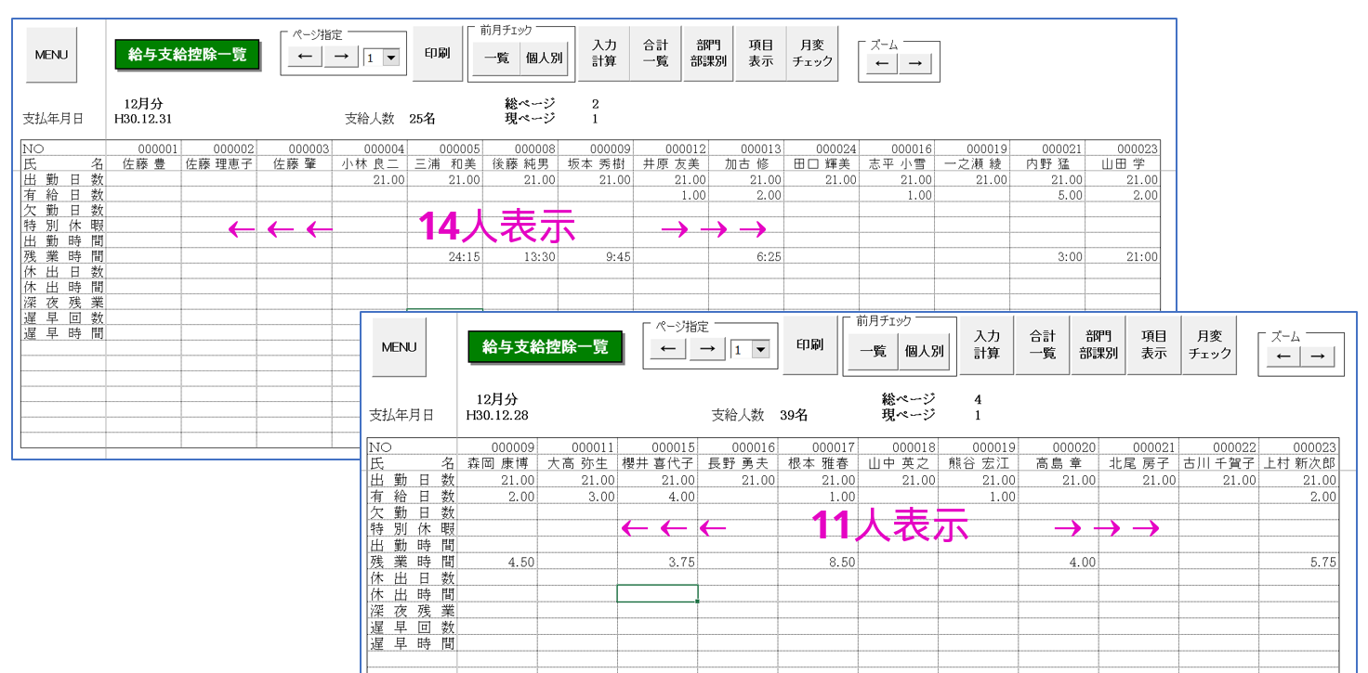
Task: Go to next page arrow in front window ページ指定
Action: click(x=706, y=349)
